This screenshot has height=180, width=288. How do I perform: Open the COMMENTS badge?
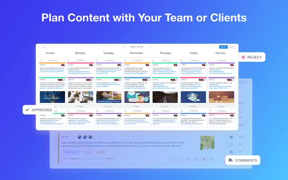pyautogui.click(x=243, y=160)
